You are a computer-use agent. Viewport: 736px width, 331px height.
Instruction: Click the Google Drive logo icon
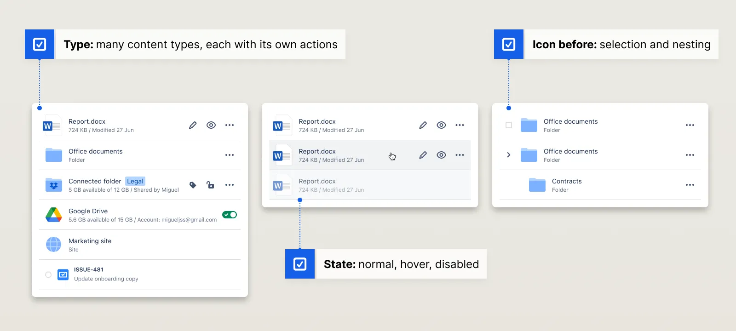54,215
